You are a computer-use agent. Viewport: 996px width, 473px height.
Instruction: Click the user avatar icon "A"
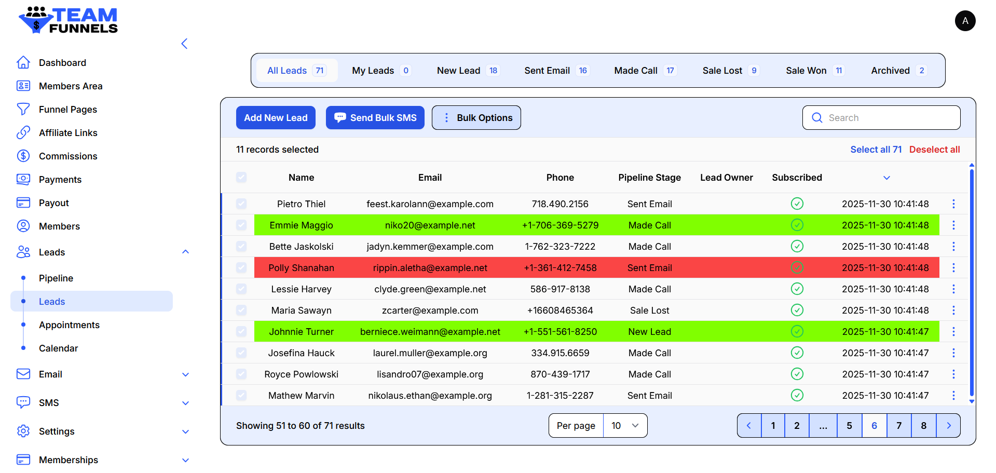[965, 21]
